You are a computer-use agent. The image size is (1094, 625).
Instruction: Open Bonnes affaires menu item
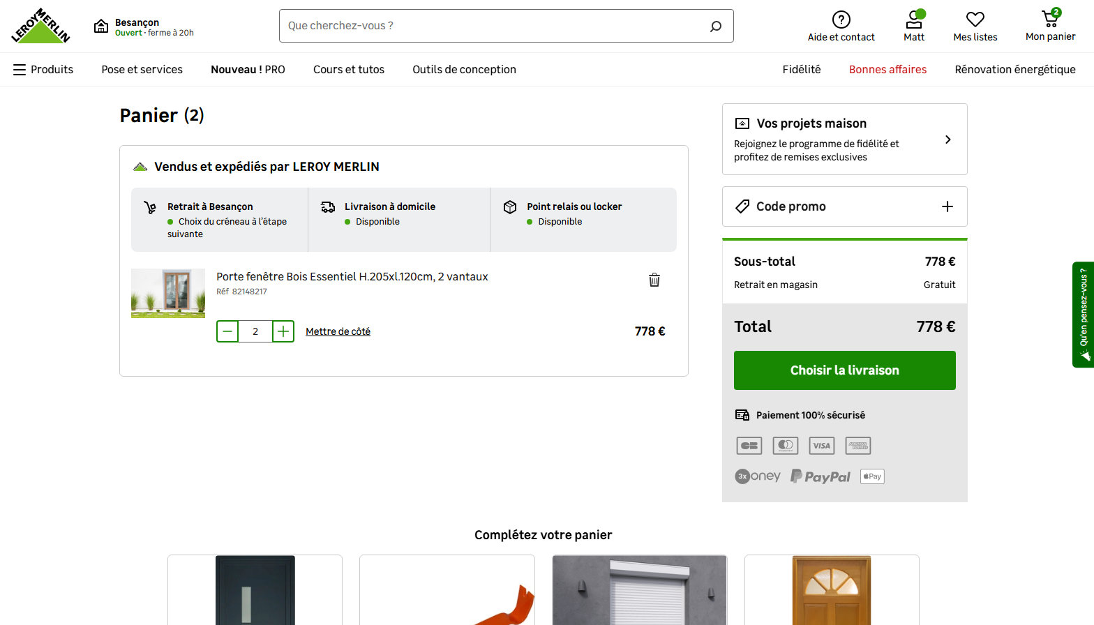tap(887, 70)
